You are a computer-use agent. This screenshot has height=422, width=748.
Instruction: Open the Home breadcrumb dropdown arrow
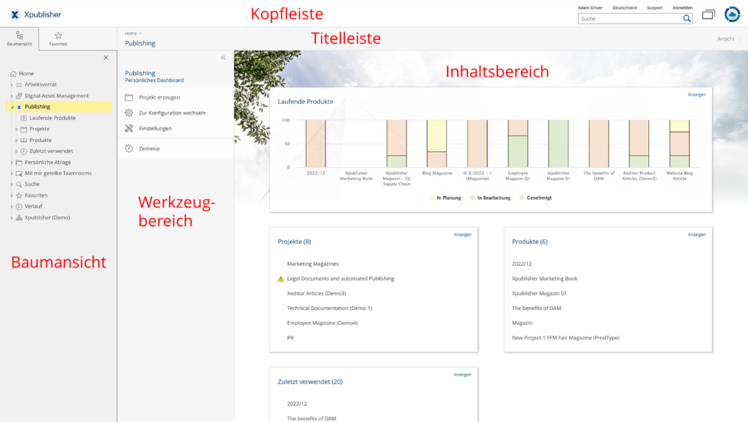coord(141,33)
